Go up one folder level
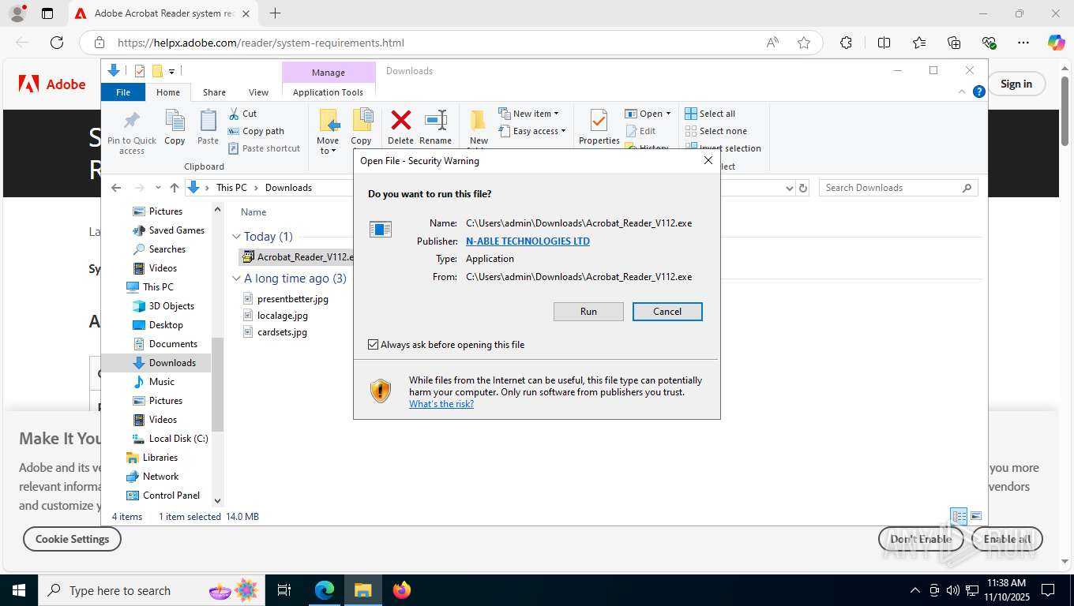1074x606 pixels. (x=175, y=188)
